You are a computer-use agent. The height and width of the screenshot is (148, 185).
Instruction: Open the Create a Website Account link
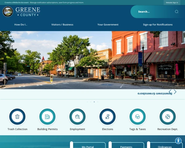click(17, 2)
